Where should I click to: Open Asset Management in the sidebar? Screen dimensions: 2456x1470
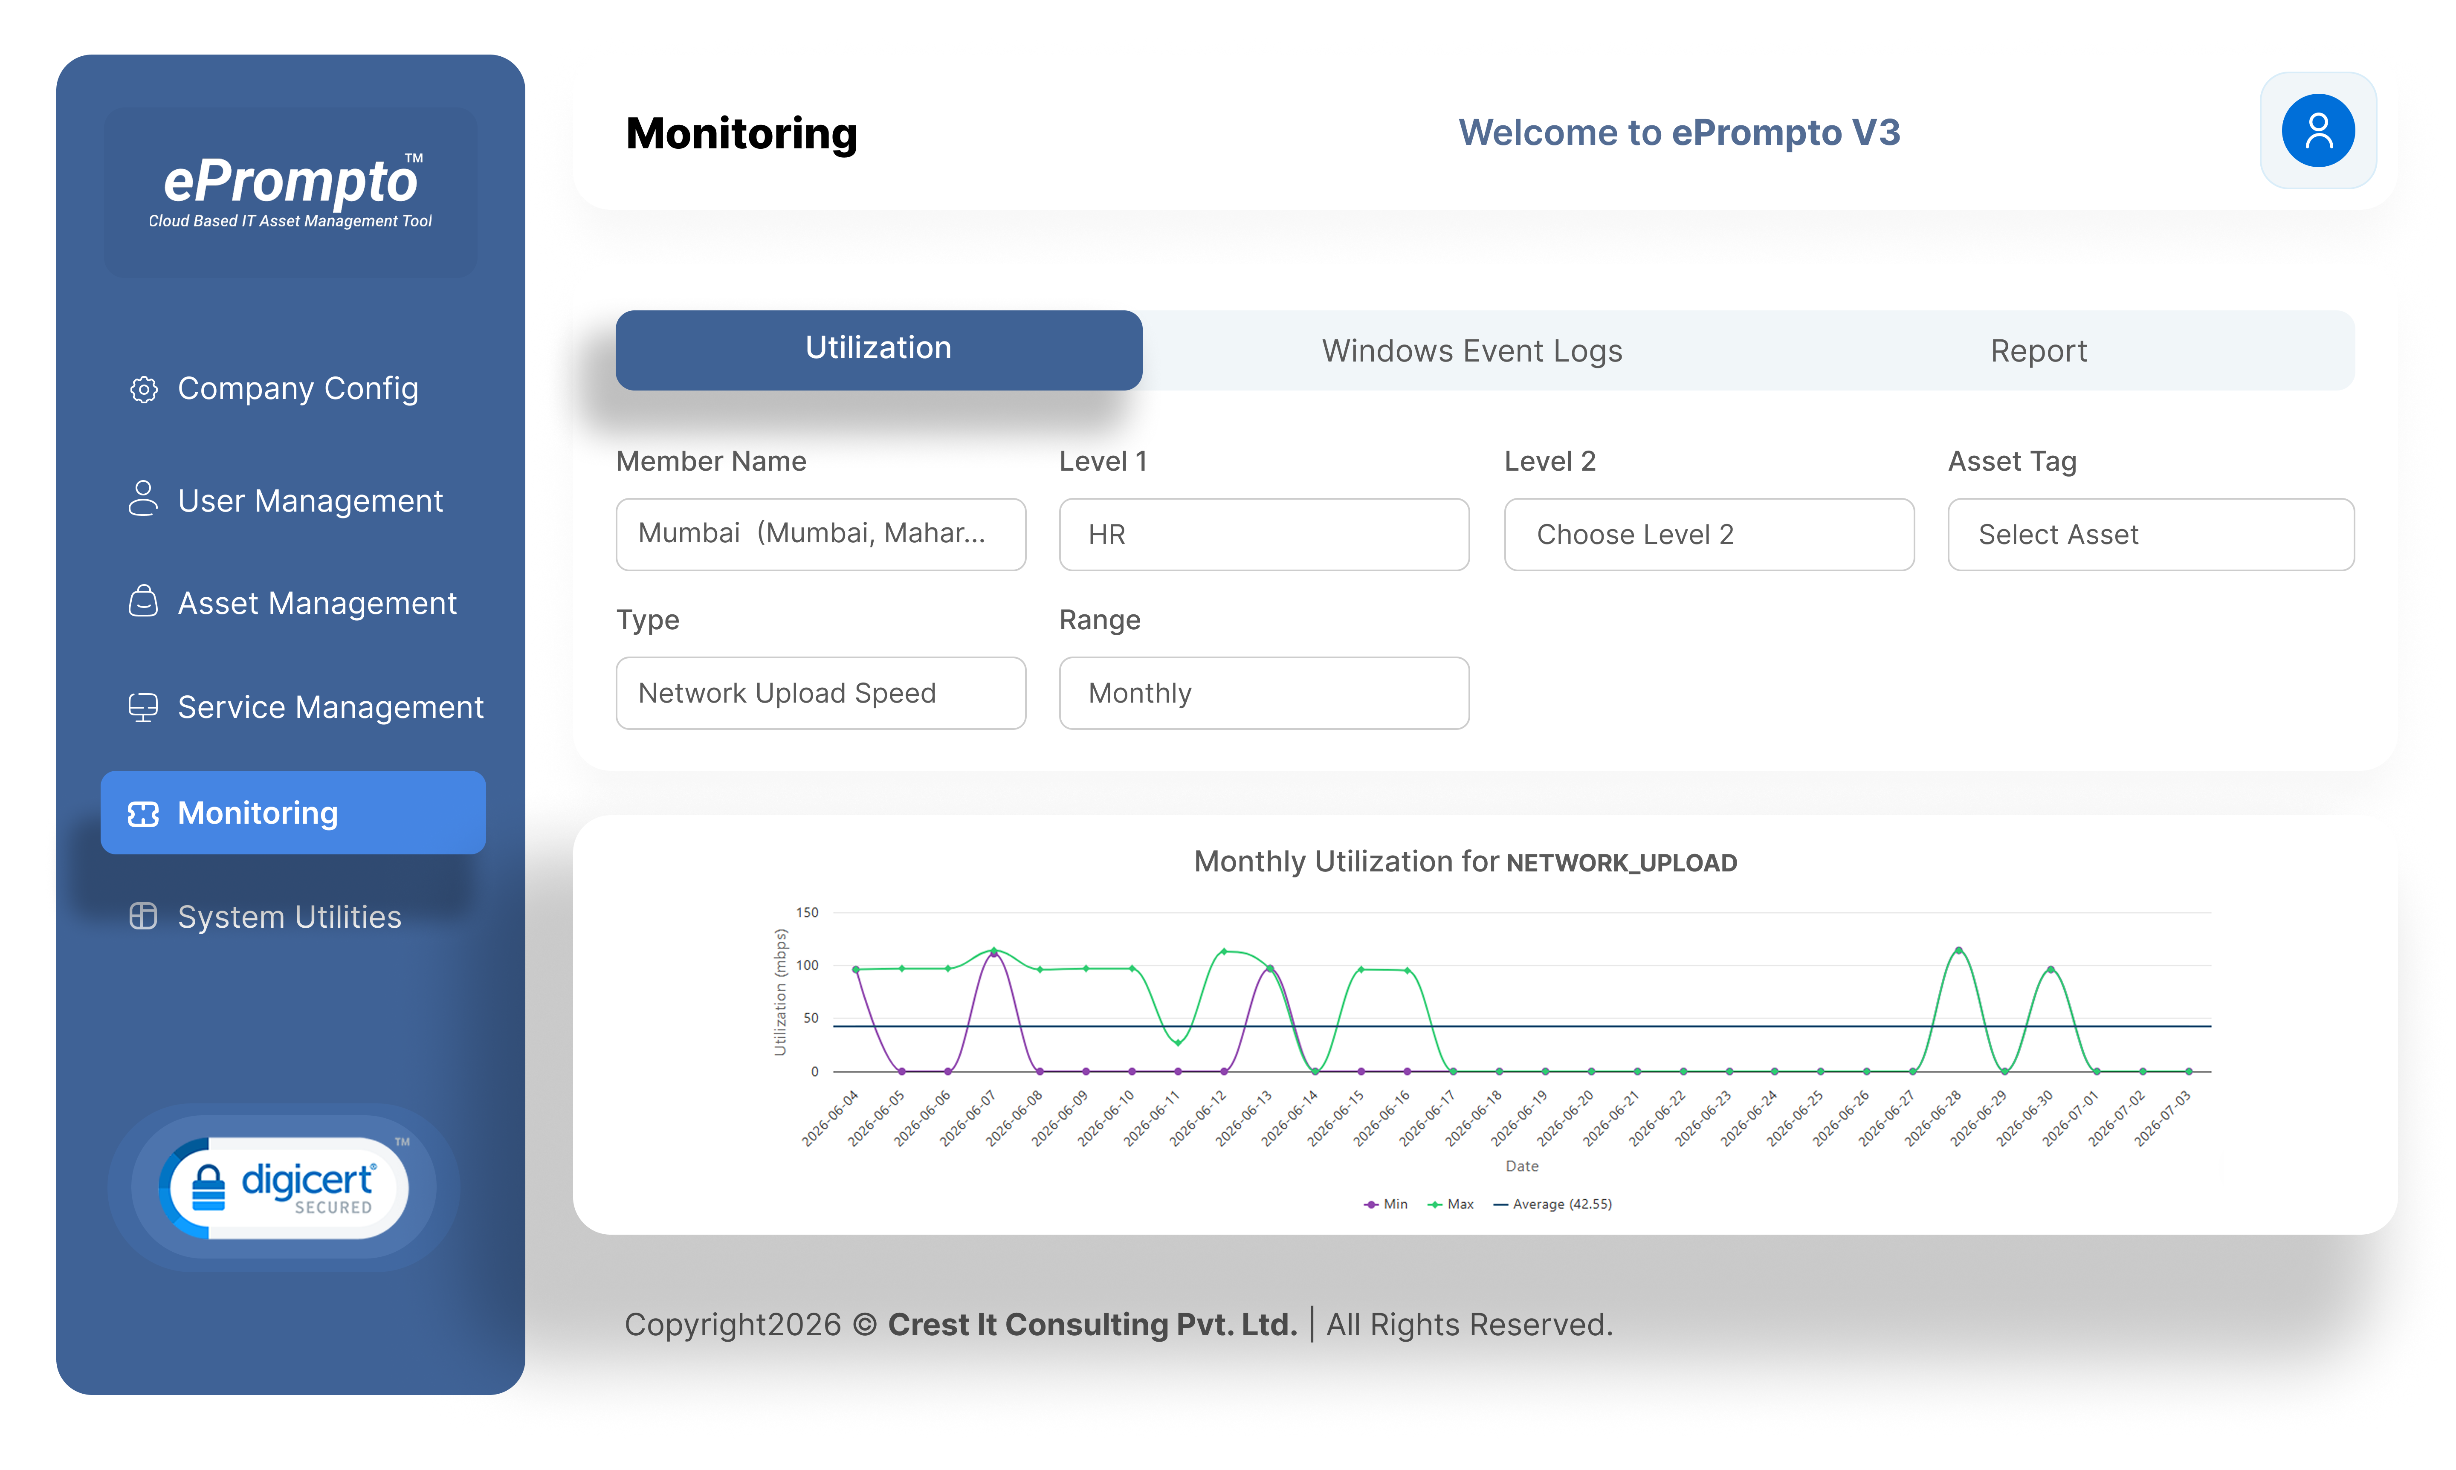click(x=293, y=602)
